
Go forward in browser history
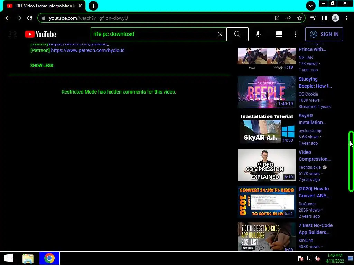click(19, 18)
